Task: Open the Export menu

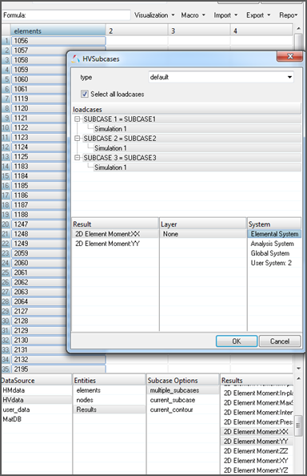Action: pyautogui.click(x=258, y=15)
